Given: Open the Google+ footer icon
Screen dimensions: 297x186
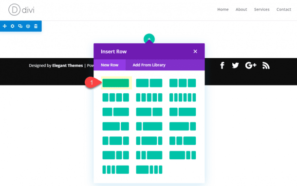Looking at the screenshot, I should pyautogui.click(x=251, y=66).
